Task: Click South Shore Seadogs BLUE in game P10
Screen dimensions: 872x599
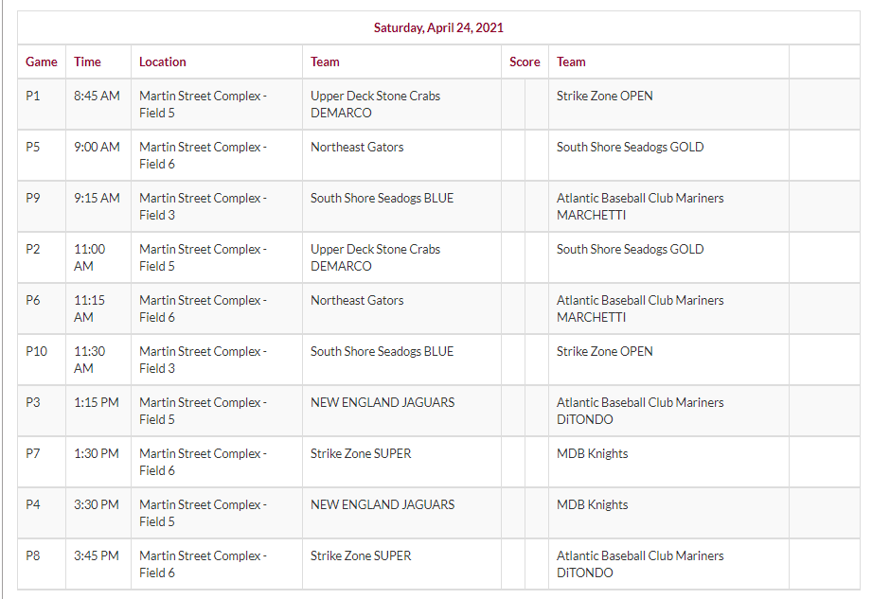Action: coord(382,351)
